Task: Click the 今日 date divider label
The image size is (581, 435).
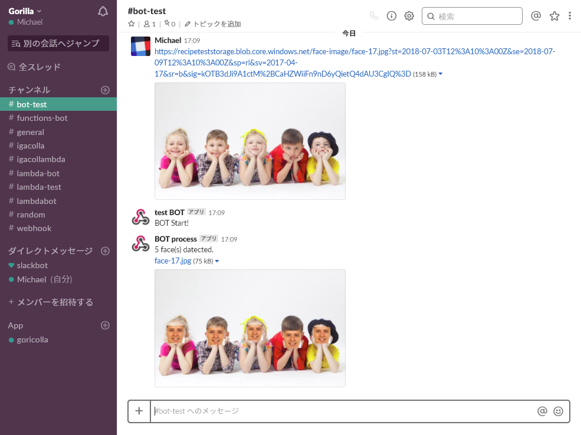Action: [349, 34]
